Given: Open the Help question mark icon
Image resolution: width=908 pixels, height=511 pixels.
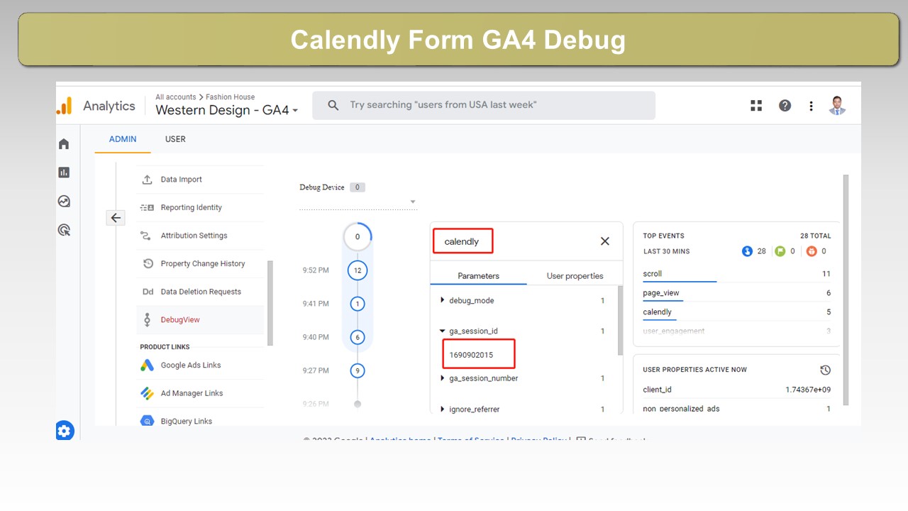Looking at the screenshot, I should coord(785,106).
